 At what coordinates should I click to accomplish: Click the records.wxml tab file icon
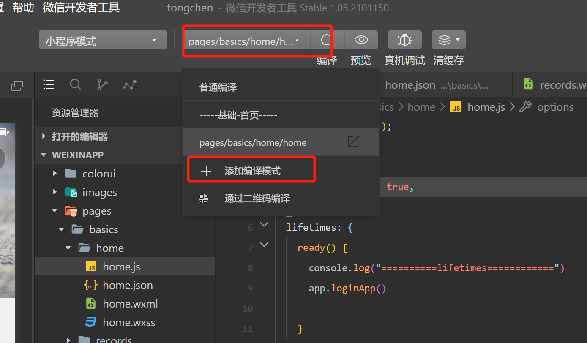528,84
